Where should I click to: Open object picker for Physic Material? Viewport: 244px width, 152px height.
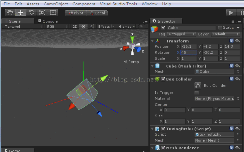(238, 99)
